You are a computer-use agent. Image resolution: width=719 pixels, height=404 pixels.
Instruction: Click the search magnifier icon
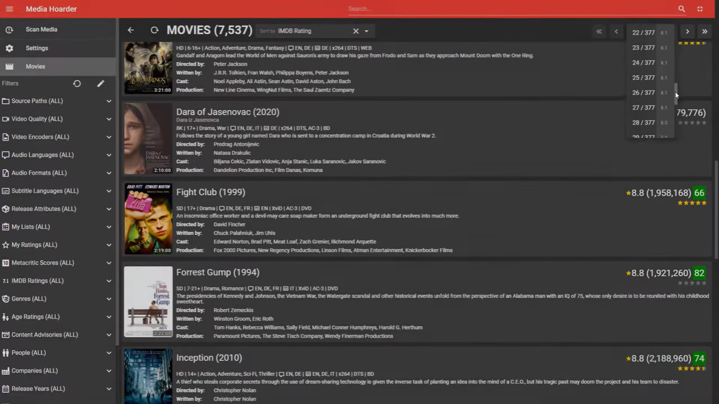click(682, 9)
